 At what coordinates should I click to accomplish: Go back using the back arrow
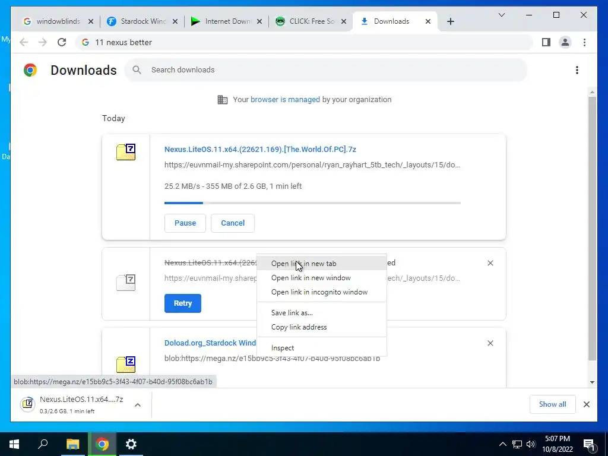point(24,42)
